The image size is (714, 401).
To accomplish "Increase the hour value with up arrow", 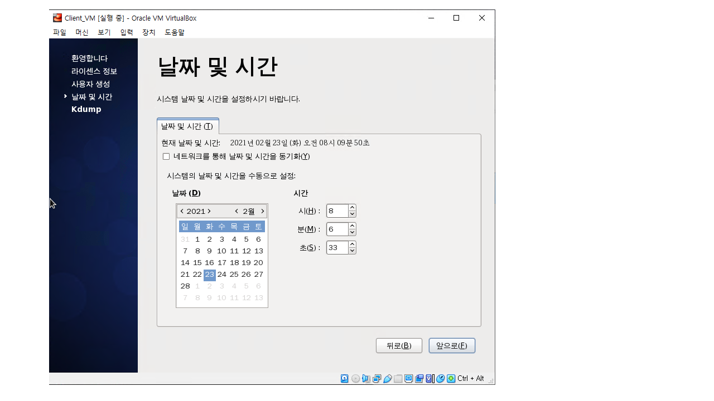I will [x=352, y=208].
